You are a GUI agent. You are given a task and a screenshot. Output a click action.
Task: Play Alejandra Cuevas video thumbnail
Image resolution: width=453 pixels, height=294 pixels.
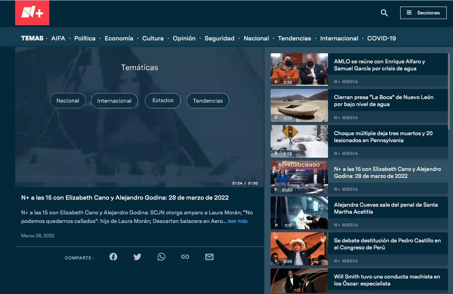point(299,213)
